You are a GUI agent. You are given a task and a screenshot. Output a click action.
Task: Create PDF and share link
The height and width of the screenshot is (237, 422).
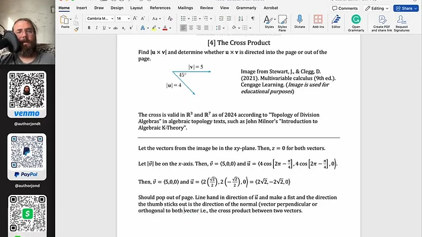[382, 24]
